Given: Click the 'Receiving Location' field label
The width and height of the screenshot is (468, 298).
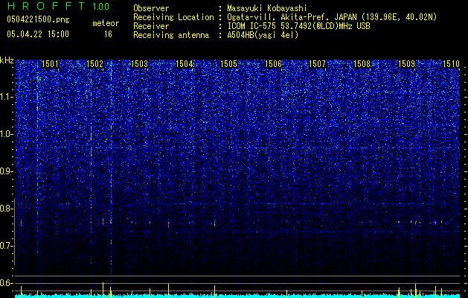Looking at the screenshot, I should [173, 17].
